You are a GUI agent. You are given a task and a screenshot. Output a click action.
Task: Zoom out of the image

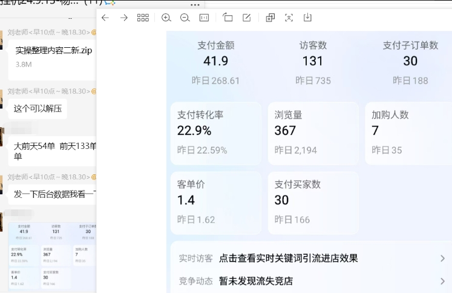tap(185, 18)
